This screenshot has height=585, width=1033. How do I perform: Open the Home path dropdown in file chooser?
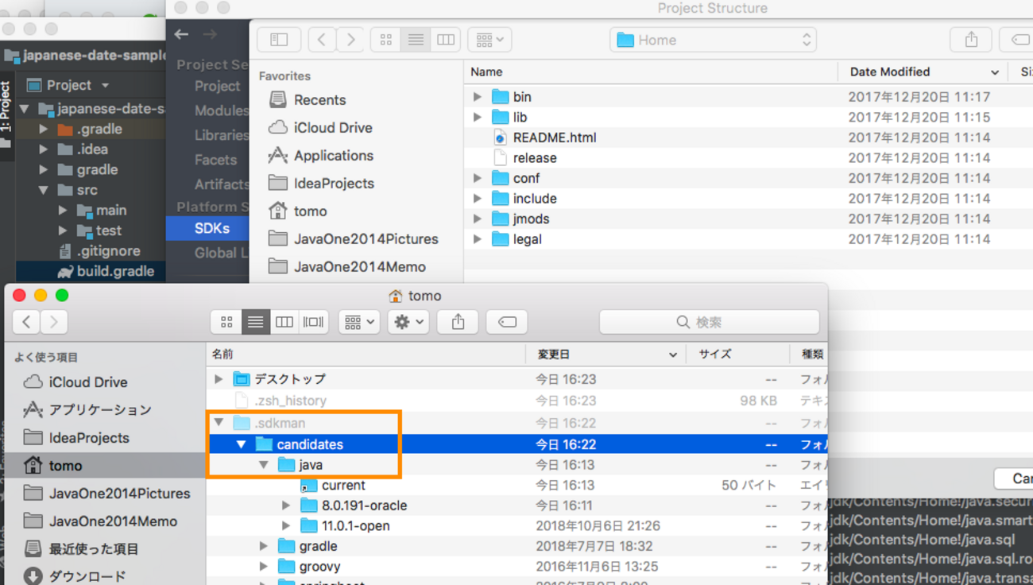pos(714,40)
